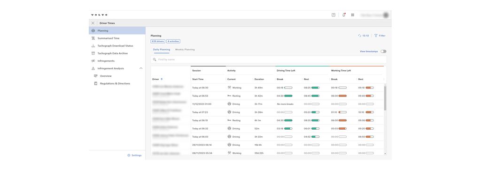The width and height of the screenshot is (481, 170).
Task: Click the 04:52 driving rest progress bar
Action: click(x=315, y=137)
